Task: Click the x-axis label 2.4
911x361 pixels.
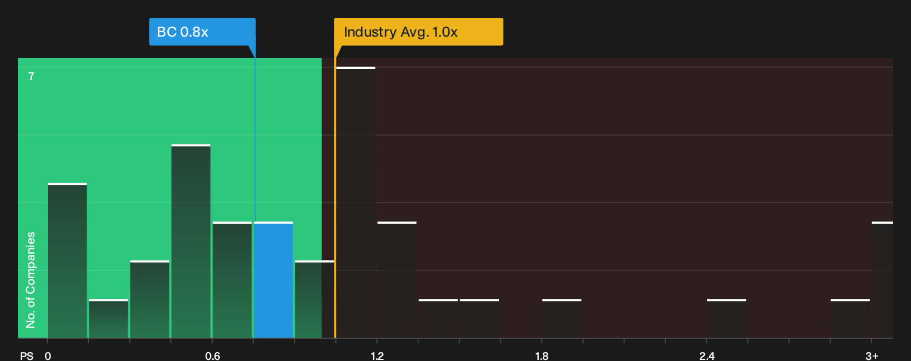Action: point(707,355)
